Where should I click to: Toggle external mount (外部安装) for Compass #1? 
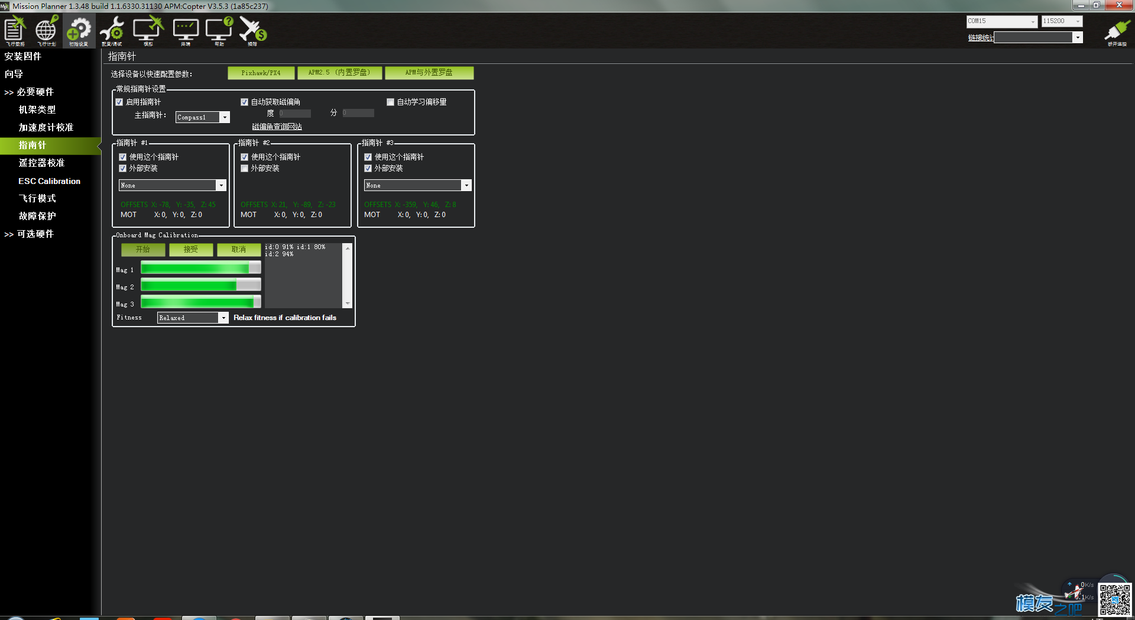[x=122, y=169]
